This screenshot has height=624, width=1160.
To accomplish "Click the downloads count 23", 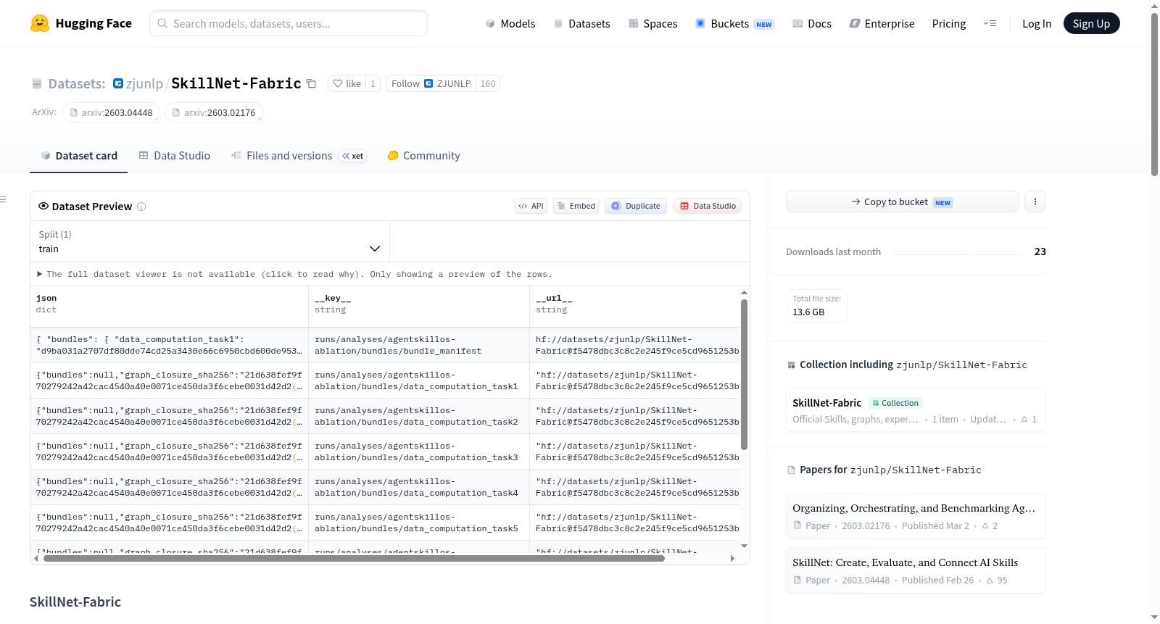I will pyautogui.click(x=1040, y=251).
